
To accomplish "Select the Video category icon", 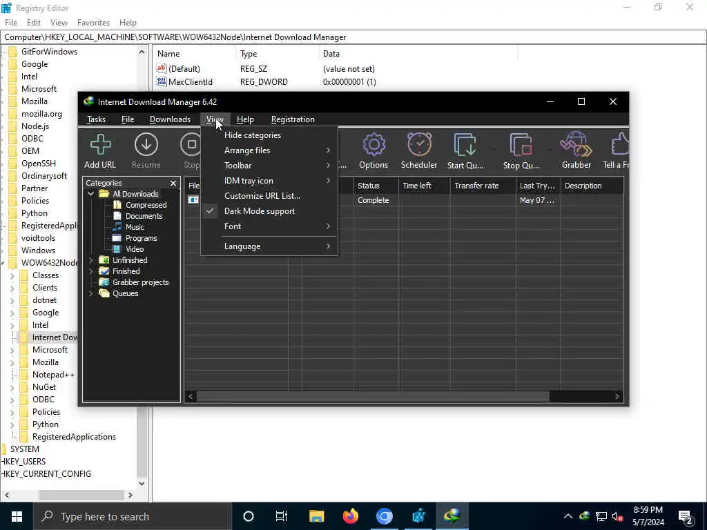I will (x=117, y=248).
